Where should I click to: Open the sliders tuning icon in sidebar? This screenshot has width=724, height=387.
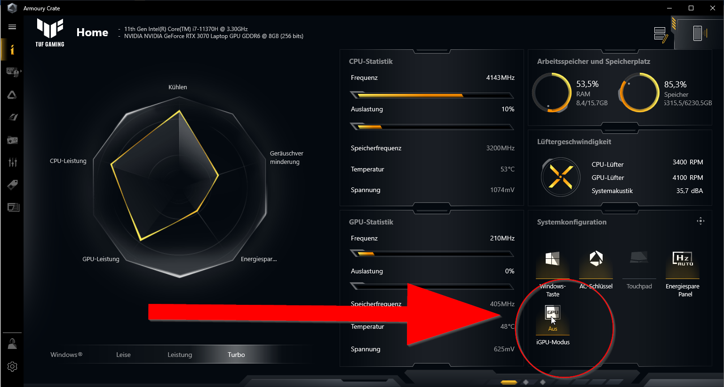click(12, 162)
